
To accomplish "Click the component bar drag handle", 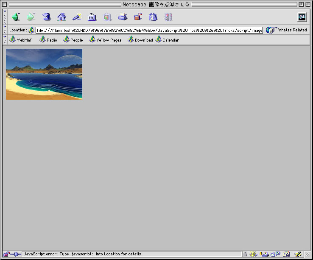I will coord(245,254).
